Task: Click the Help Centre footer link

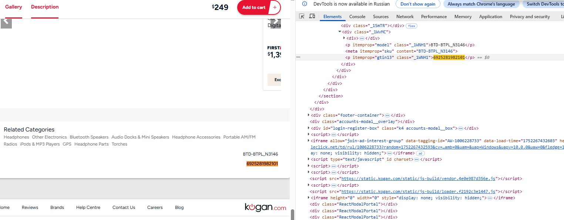Action: [88, 207]
